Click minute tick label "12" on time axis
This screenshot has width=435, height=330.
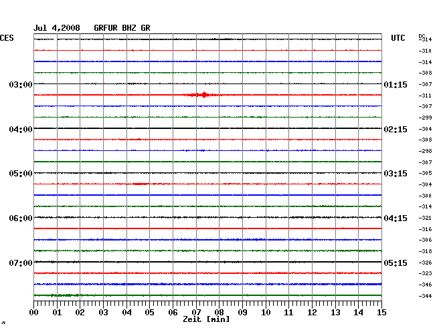coord(312,312)
